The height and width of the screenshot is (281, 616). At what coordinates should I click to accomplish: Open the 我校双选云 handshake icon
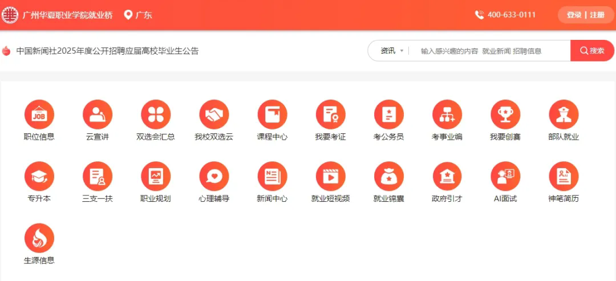click(x=214, y=115)
